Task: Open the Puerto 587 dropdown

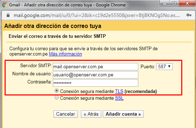Action: pyautogui.click(x=164, y=66)
